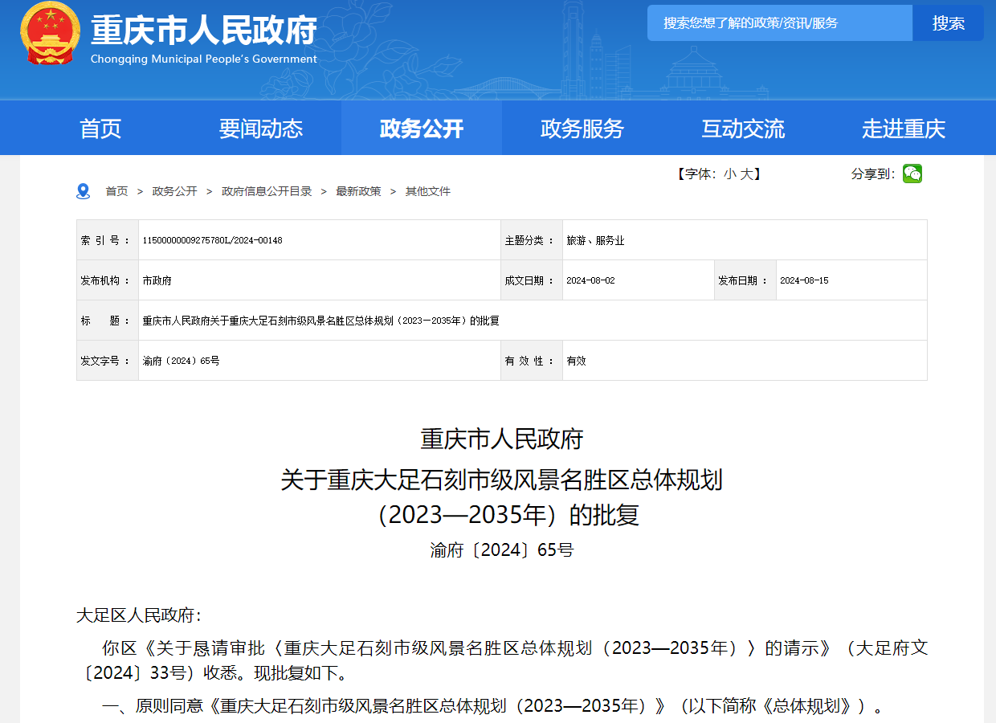Screen dimensions: 996x723
Task: Click the WeChat share icon
Action: coord(912,174)
